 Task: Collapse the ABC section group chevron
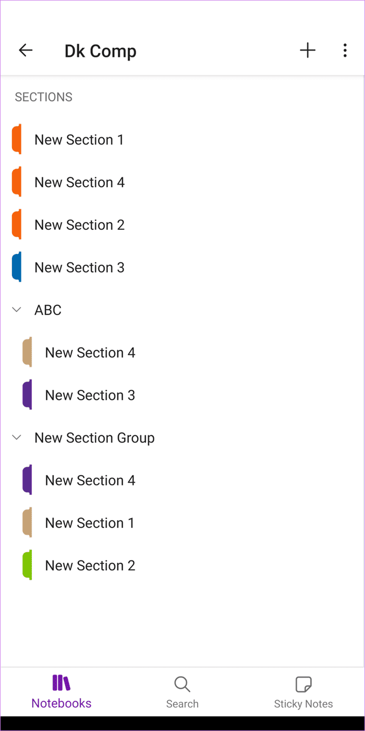pyautogui.click(x=17, y=310)
